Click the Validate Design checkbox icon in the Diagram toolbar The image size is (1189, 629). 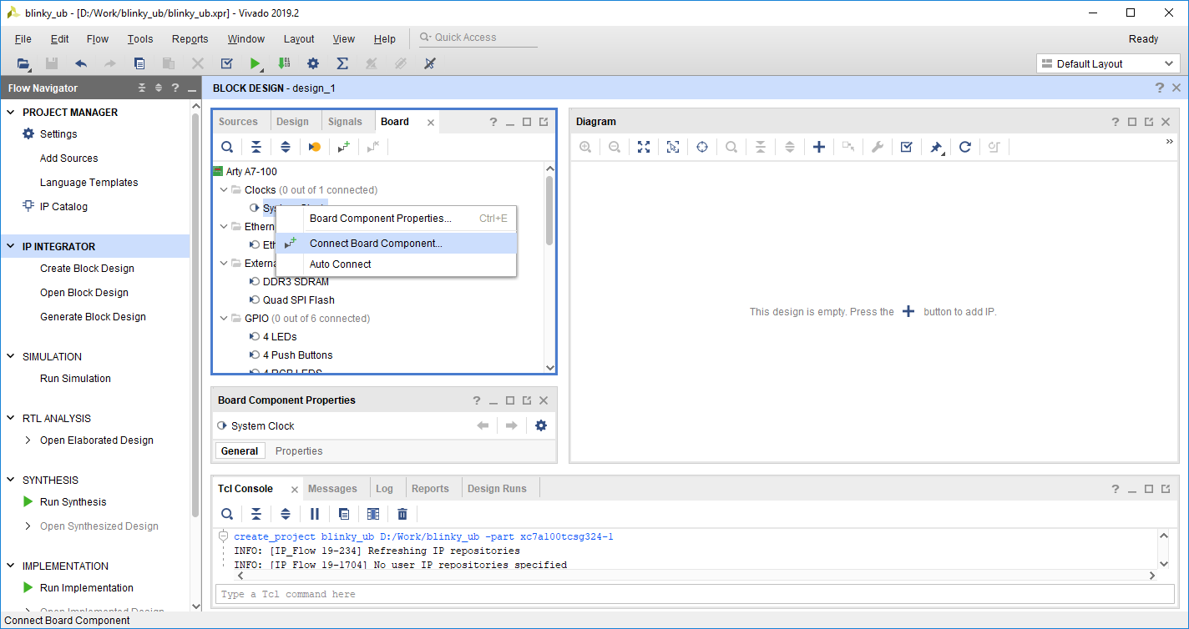(907, 147)
